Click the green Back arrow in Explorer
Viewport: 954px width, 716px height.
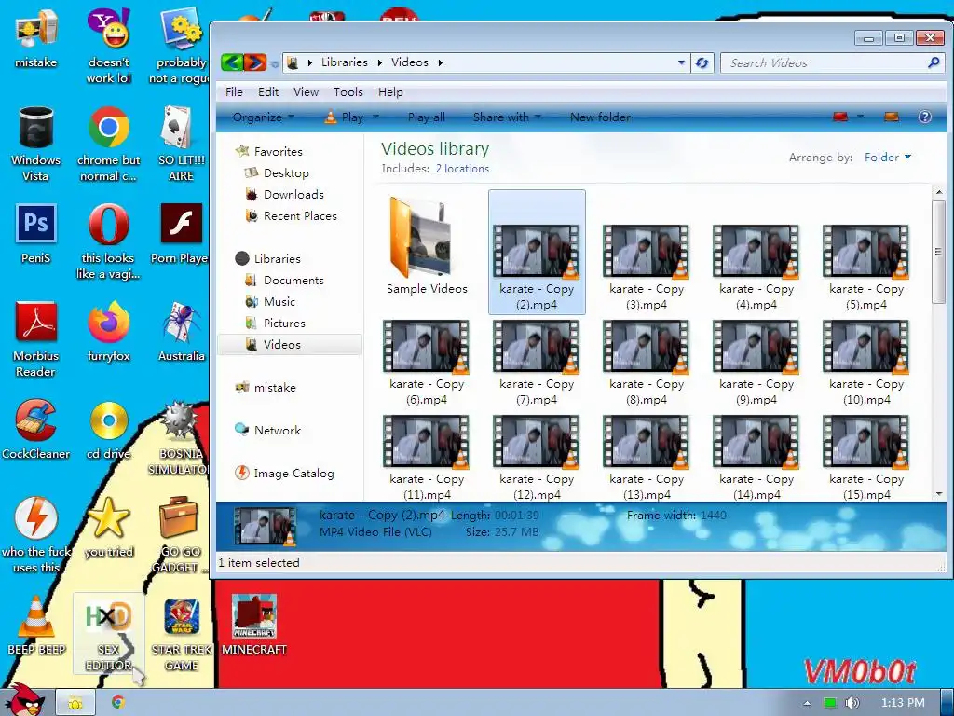[x=232, y=62]
